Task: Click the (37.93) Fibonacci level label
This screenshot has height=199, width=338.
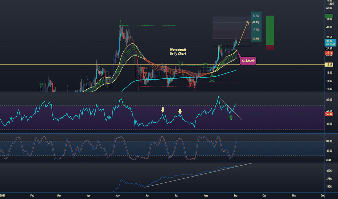Action: (x=255, y=30)
